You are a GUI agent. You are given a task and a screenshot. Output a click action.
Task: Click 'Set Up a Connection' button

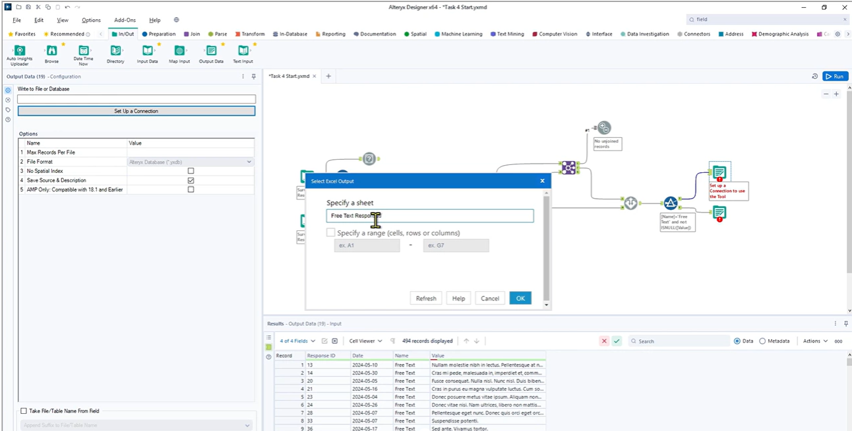coord(137,111)
